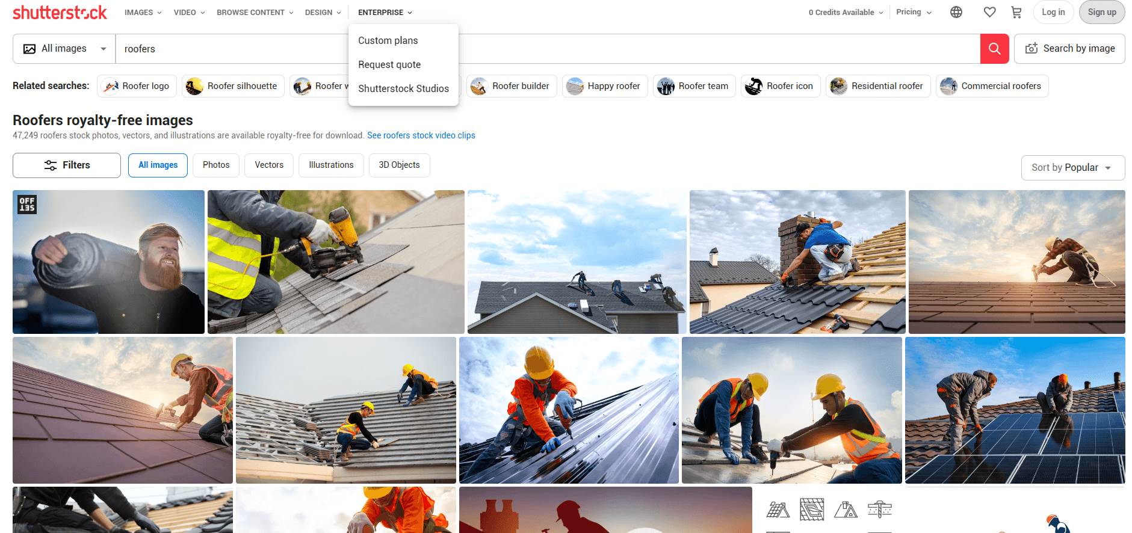Open the roofing line icons vector image

tap(828, 510)
